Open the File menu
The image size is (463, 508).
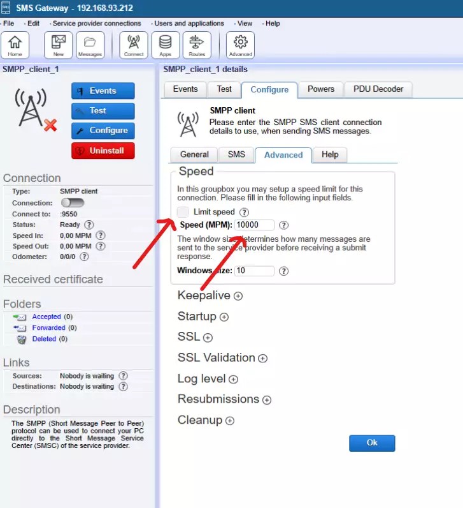(8, 24)
